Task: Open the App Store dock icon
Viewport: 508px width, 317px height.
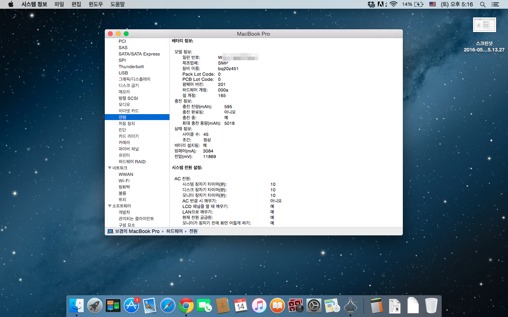Action: click(x=131, y=306)
